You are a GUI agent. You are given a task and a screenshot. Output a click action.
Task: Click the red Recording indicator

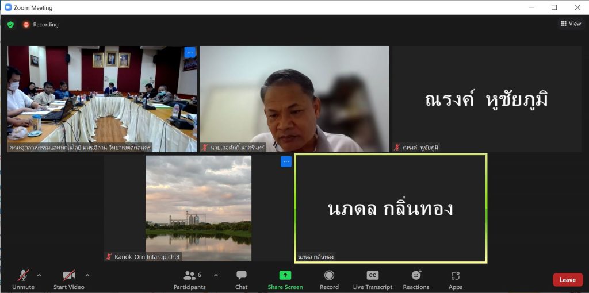[x=40, y=25]
